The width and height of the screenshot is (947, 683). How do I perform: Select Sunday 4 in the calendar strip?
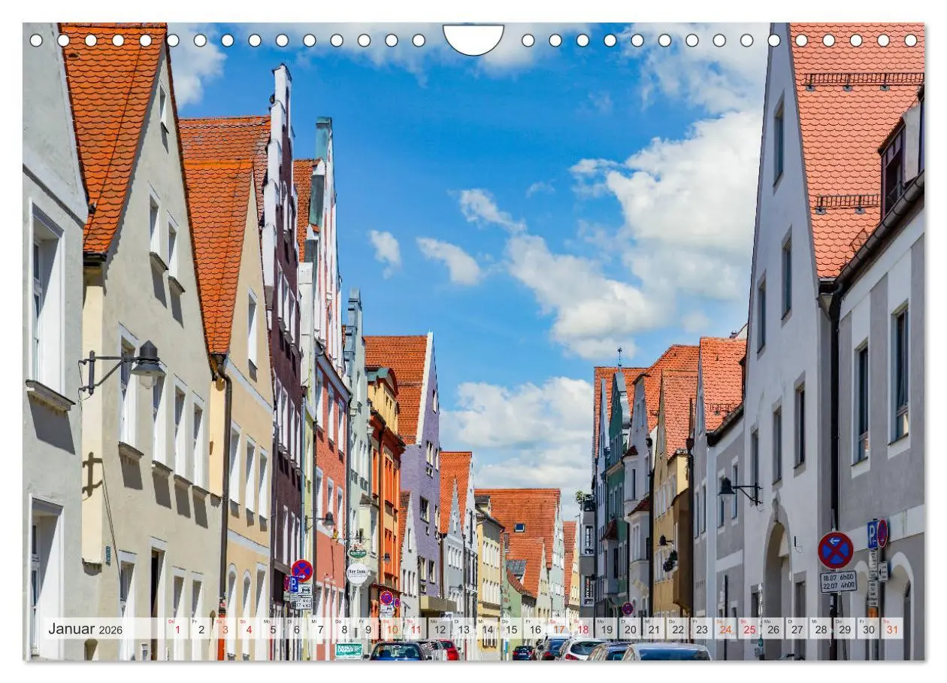249,629
